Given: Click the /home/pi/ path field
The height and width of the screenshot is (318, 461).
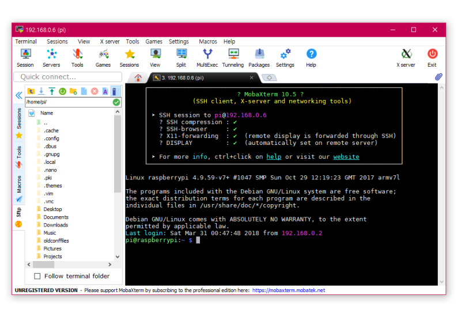Looking at the screenshot, I should (69, 102).
